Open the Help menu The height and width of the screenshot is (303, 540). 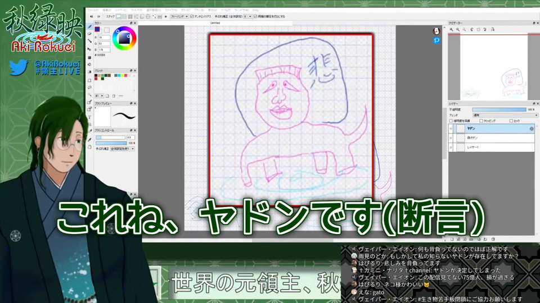(255, 10)
